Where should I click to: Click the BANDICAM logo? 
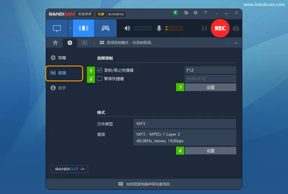tap(62, 14)
